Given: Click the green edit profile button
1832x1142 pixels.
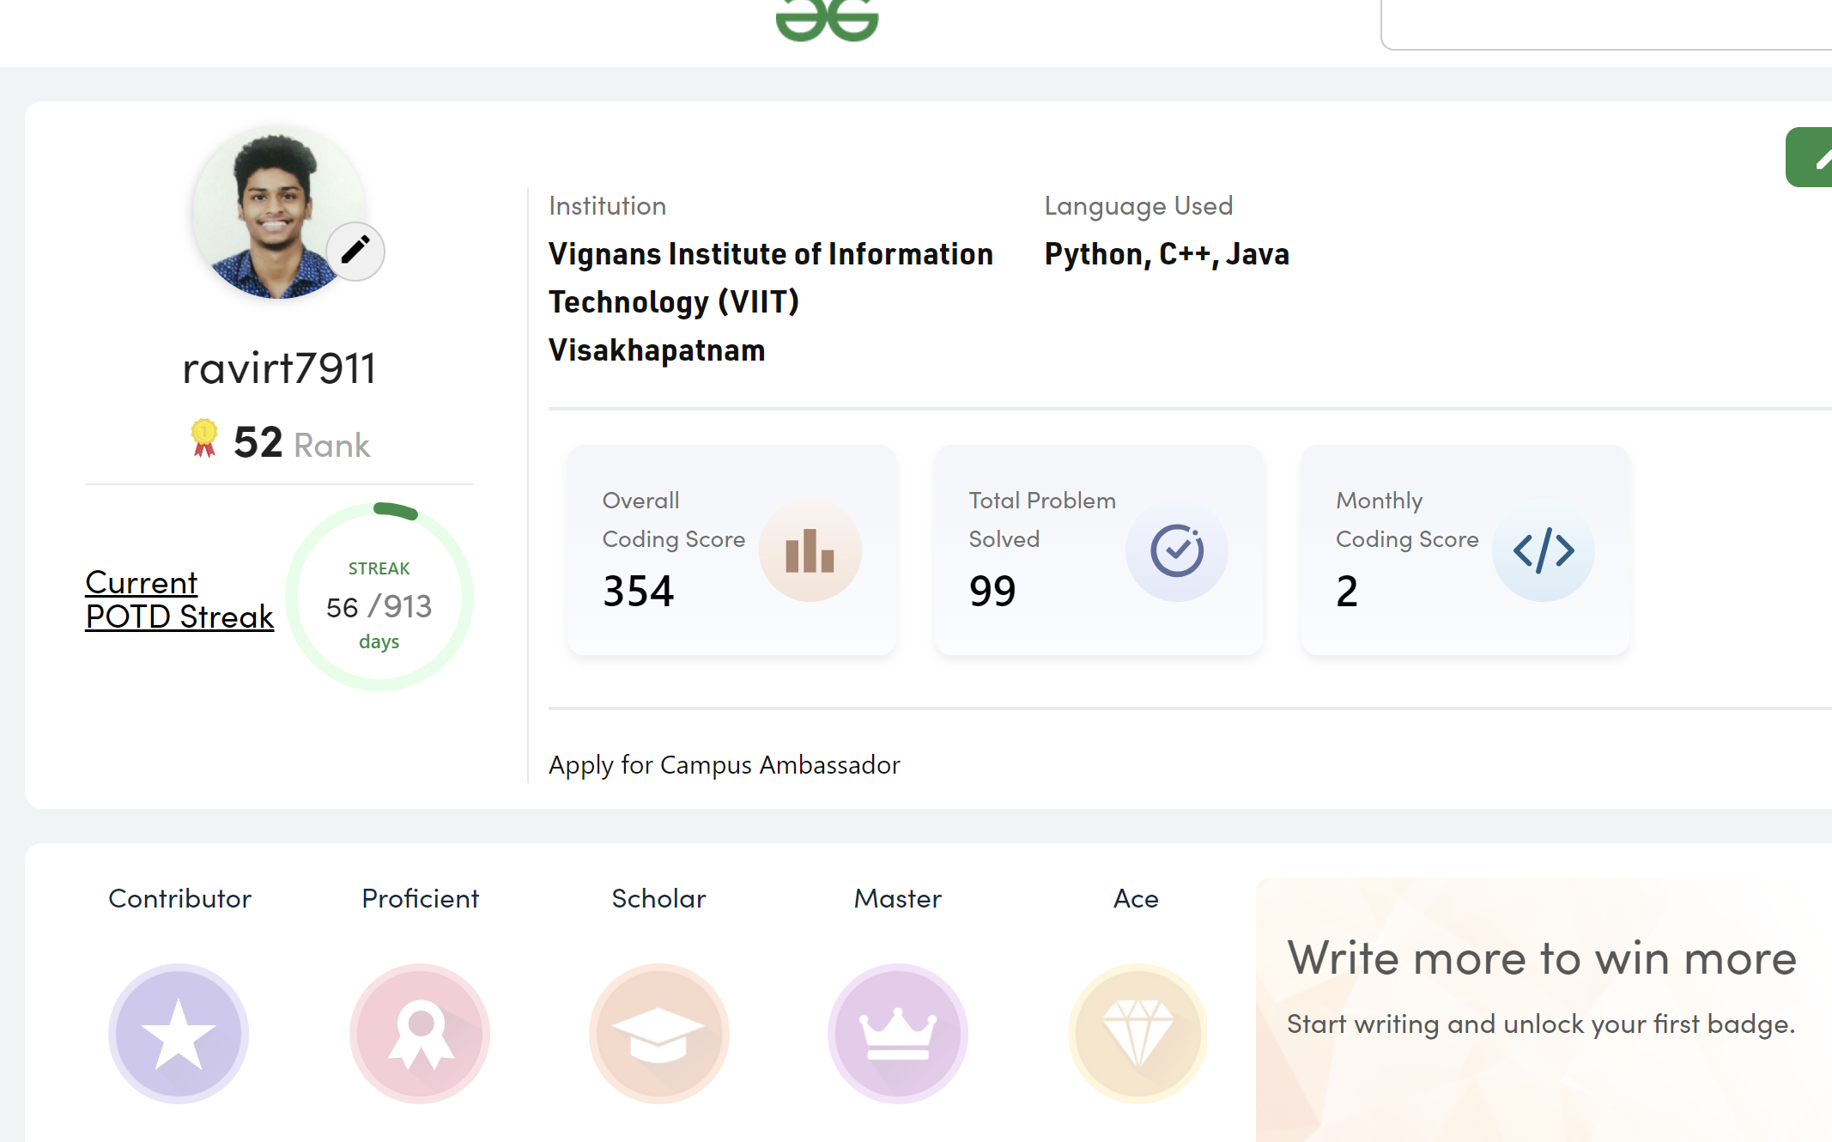Looking at the screenshot, I should [1810, 157].
